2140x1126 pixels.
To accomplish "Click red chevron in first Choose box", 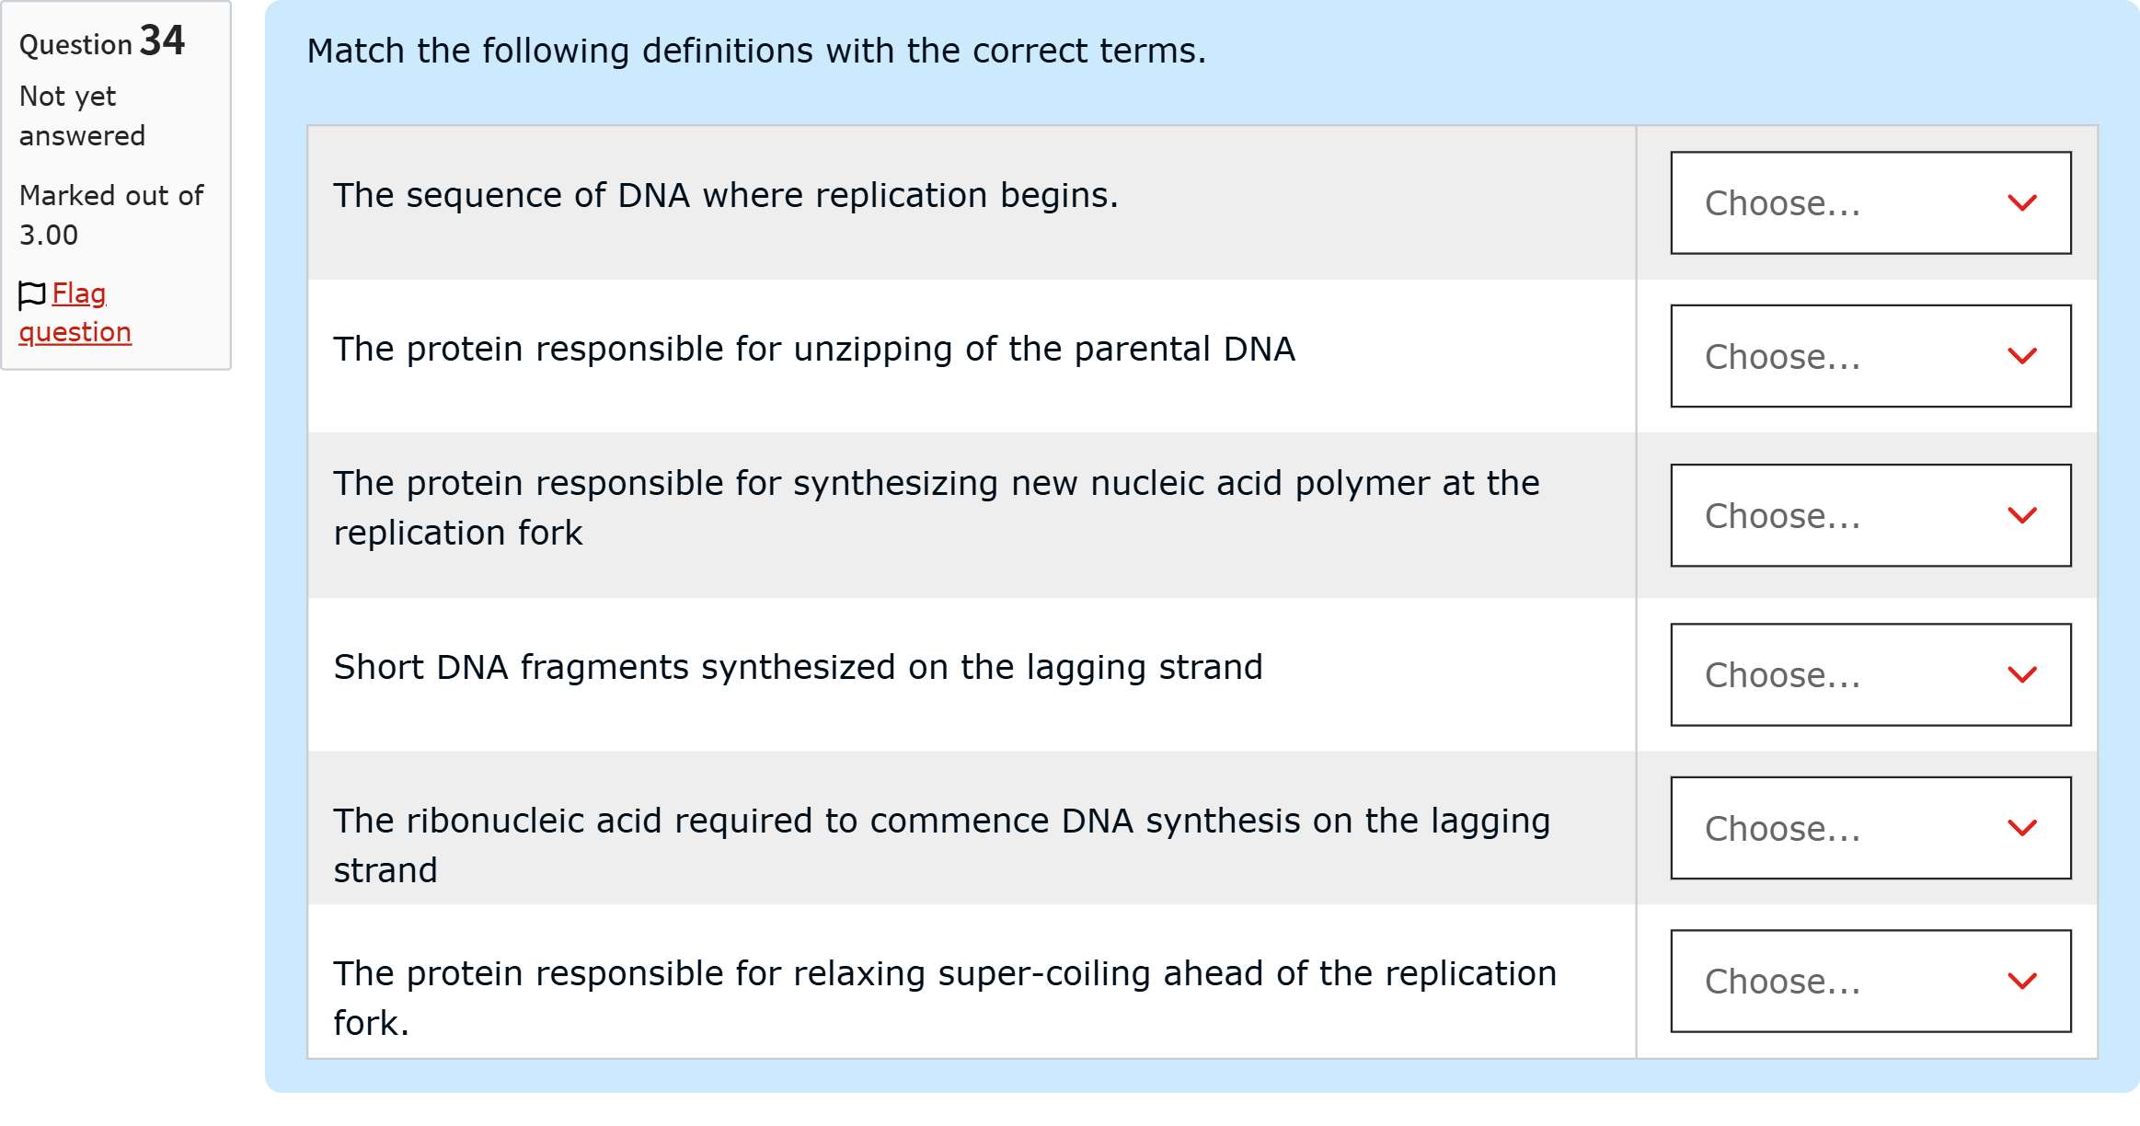I will pos(2022,202).
